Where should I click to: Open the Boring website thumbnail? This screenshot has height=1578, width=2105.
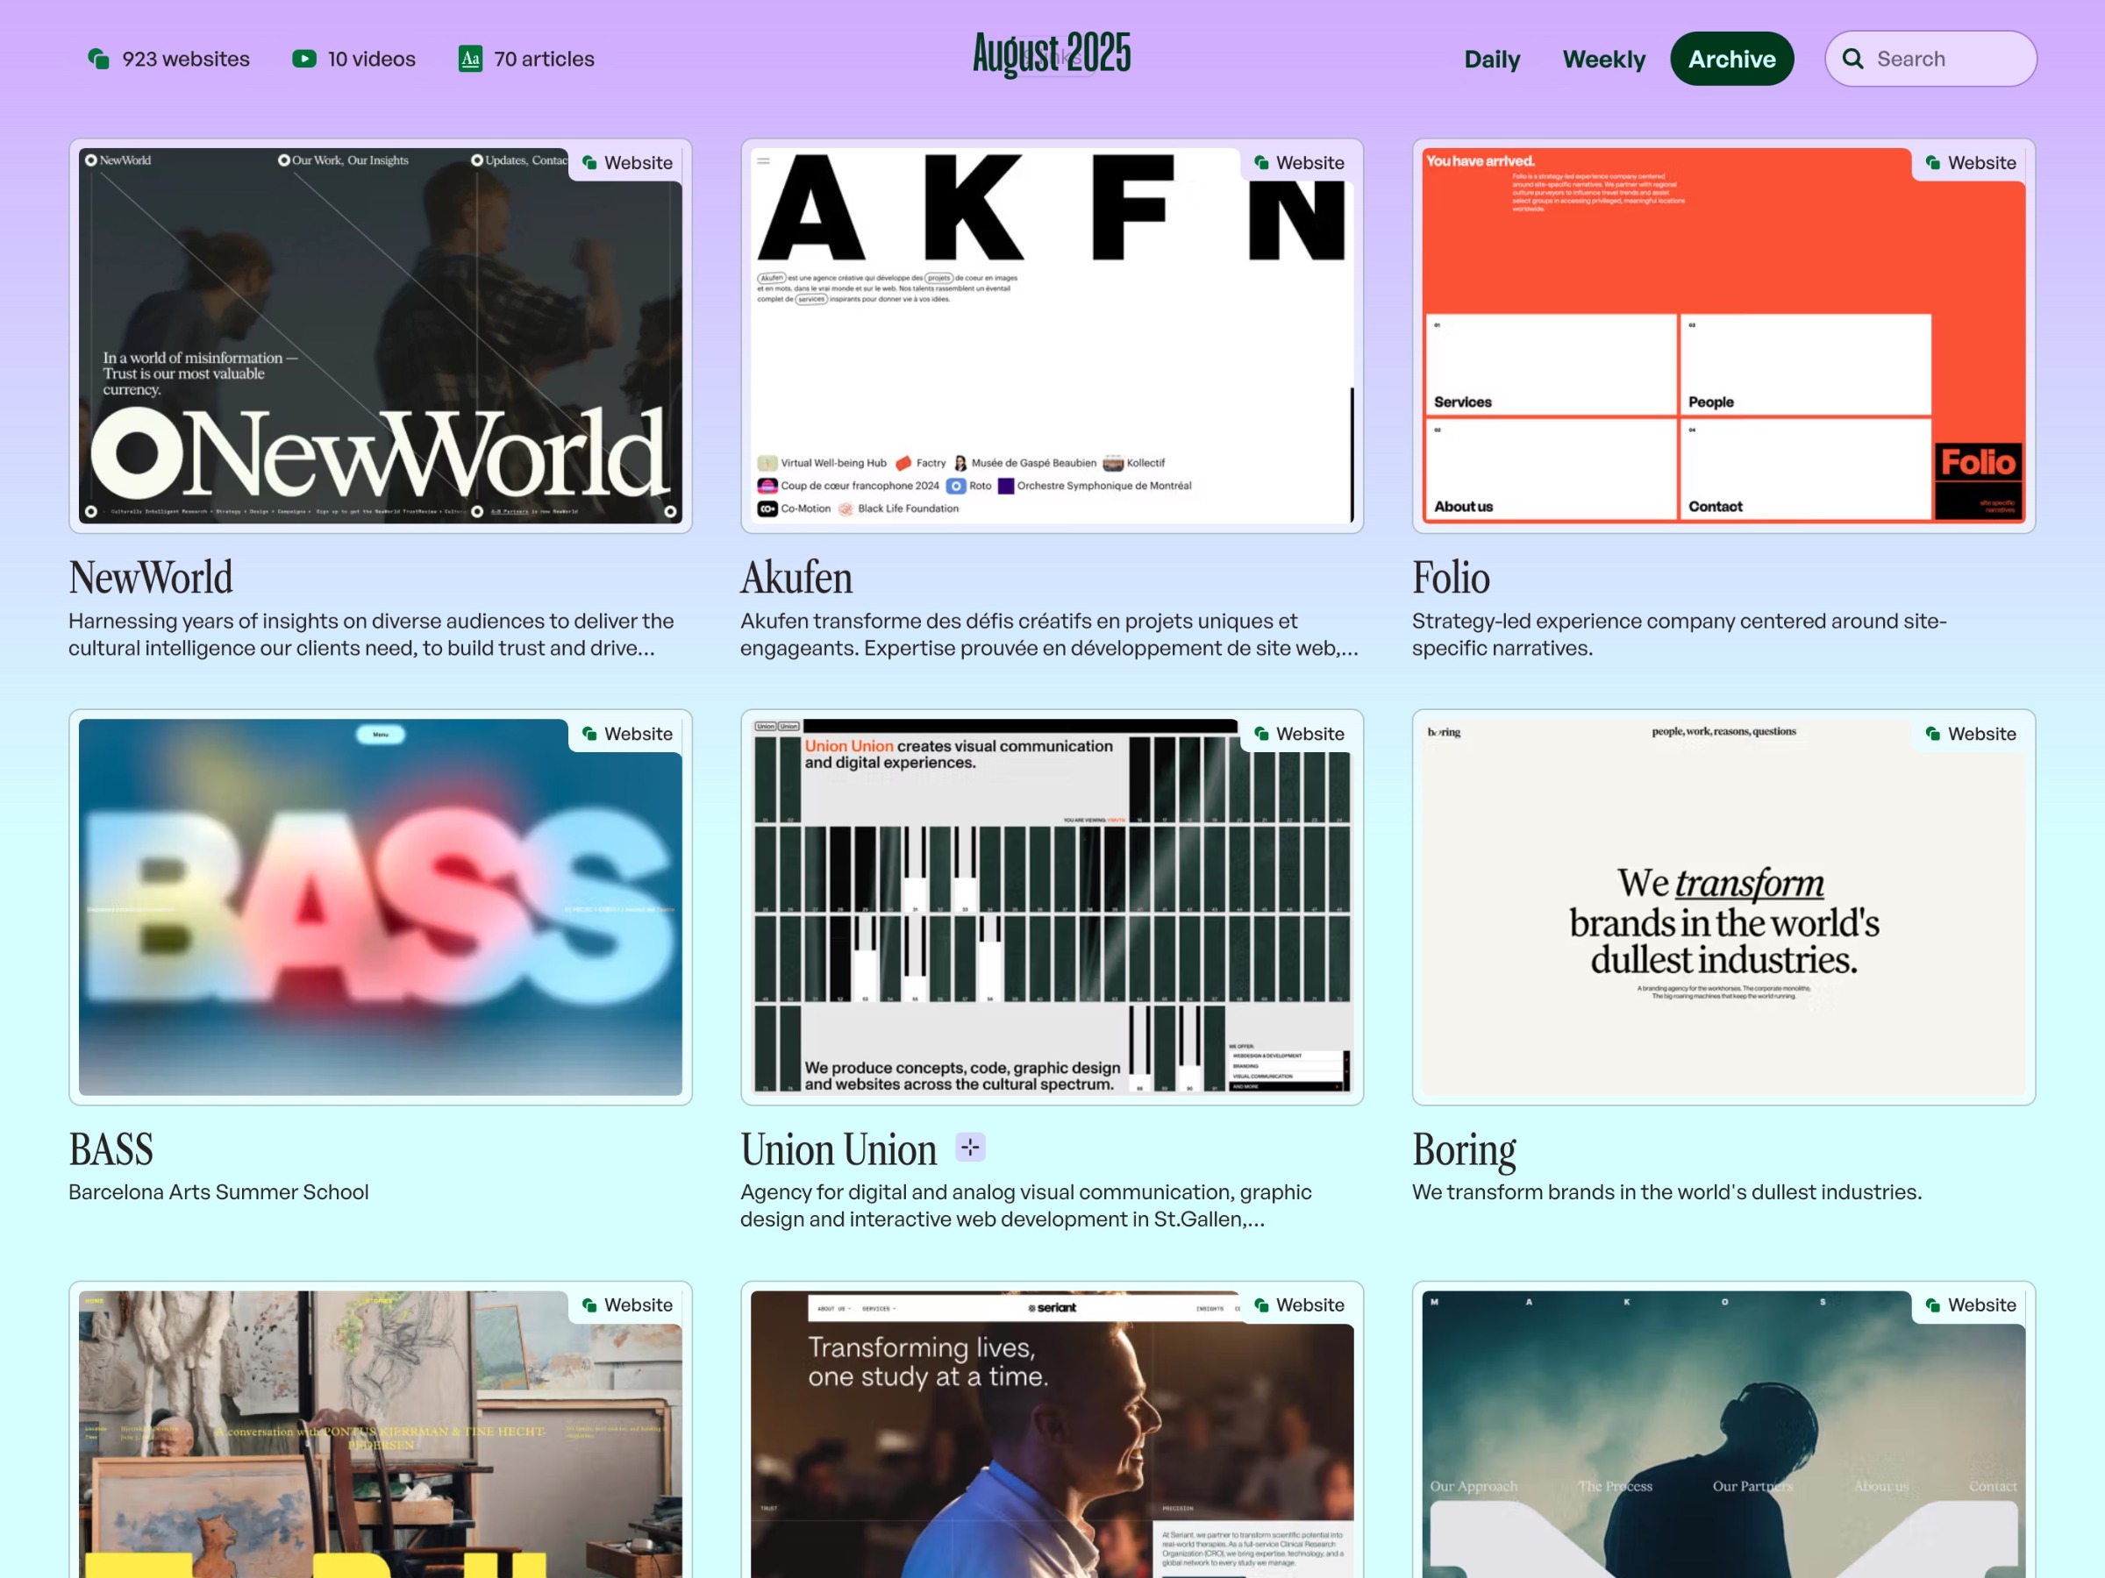pos(1723,907)
